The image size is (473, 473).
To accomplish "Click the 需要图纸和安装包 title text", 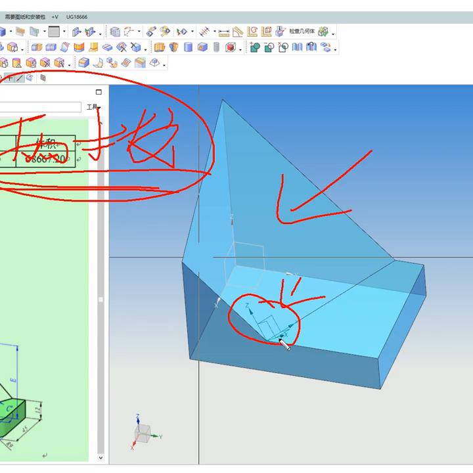I will pyautogui.click(x=25, y=16).
